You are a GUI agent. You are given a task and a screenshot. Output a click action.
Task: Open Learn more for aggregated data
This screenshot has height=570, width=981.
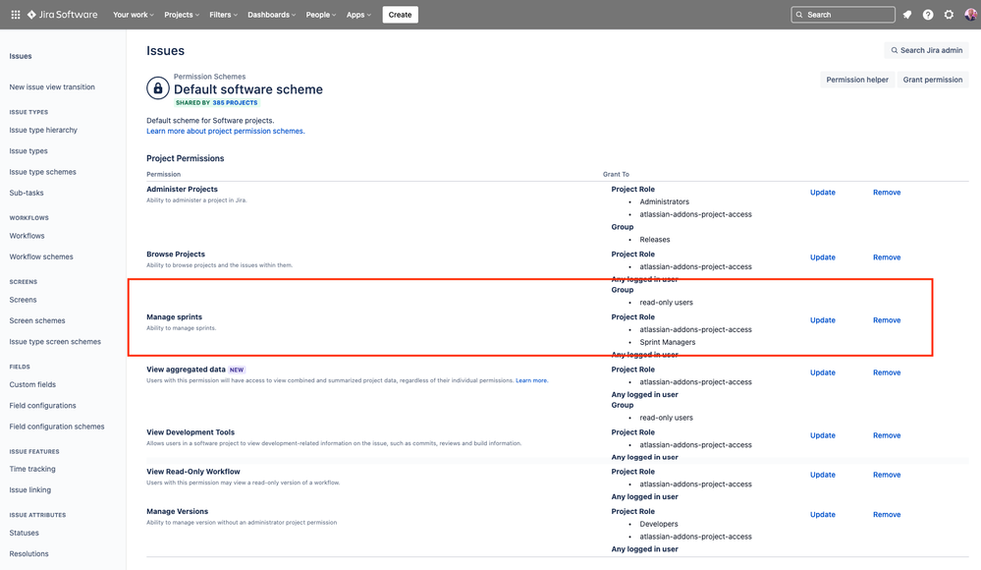[x=531, y=380]
